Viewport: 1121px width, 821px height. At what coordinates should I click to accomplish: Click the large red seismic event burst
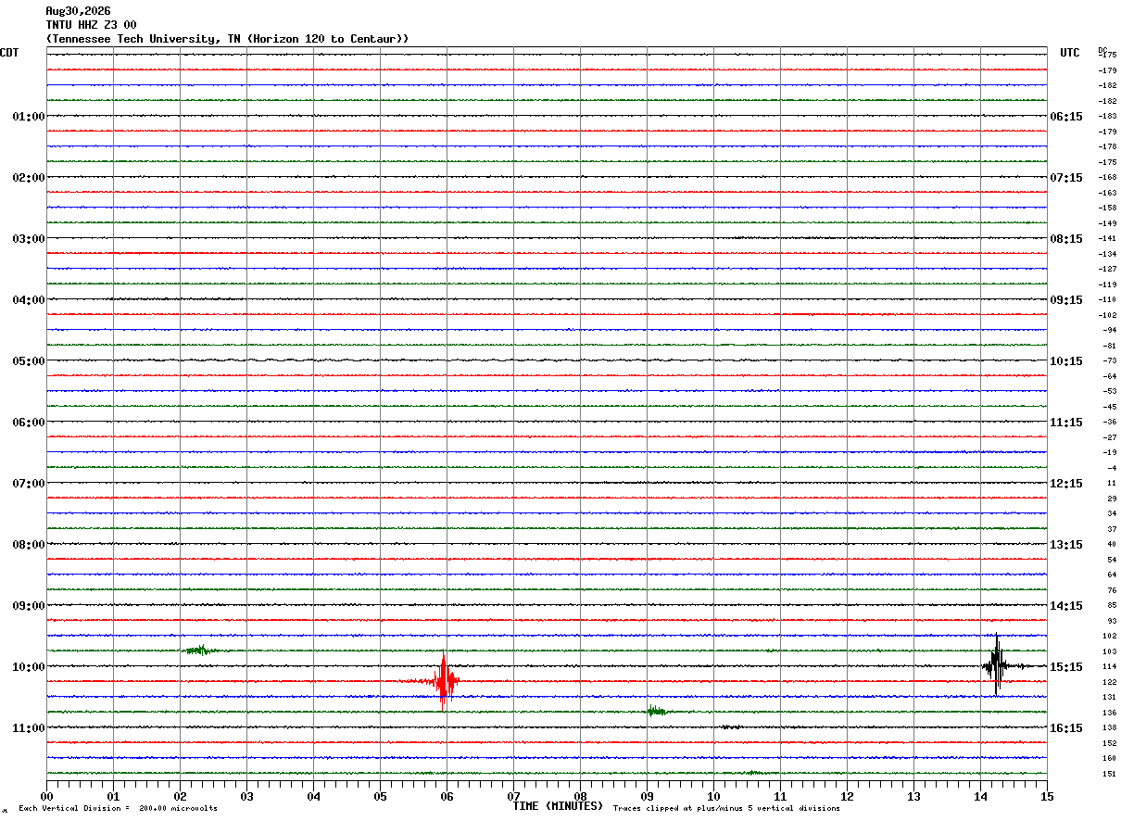point(446,681)
